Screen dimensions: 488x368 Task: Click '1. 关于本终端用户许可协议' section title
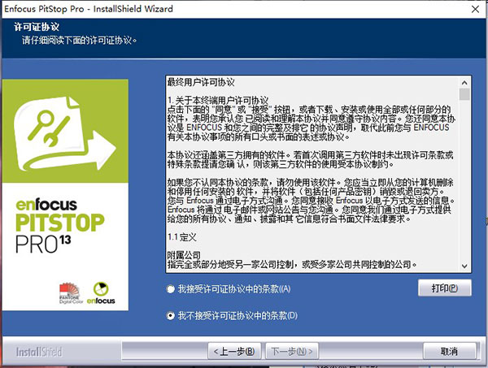[218, 101]
